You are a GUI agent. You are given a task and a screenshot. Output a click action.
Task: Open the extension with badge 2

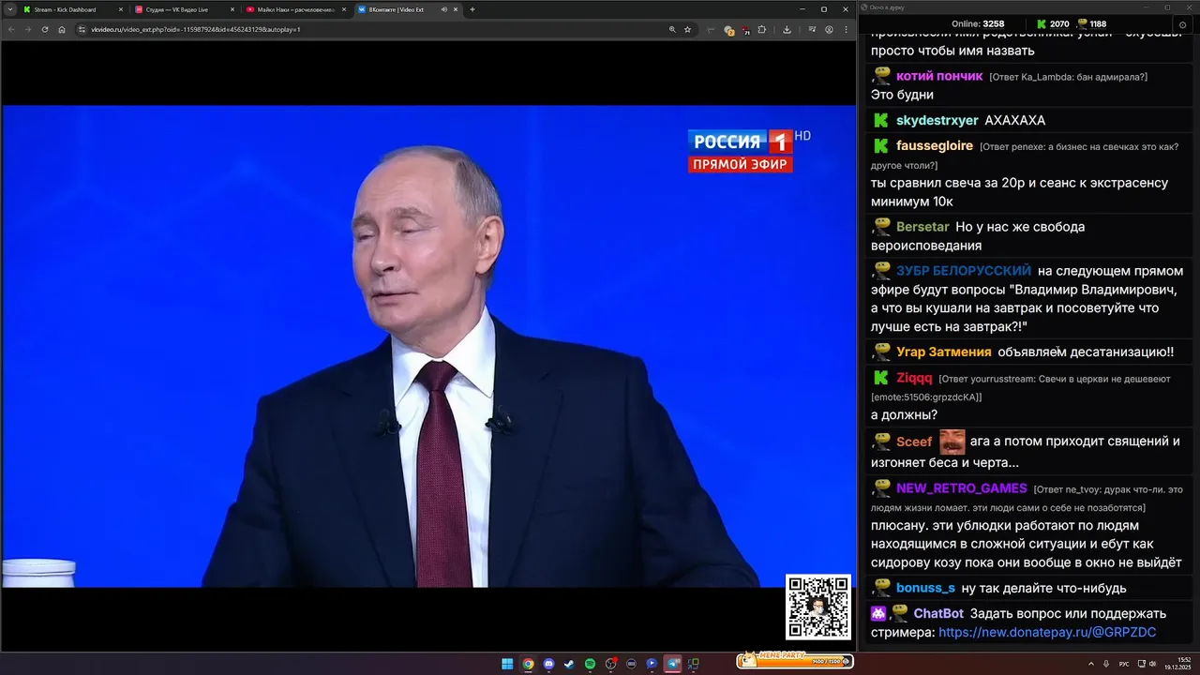tap(729, 30)
